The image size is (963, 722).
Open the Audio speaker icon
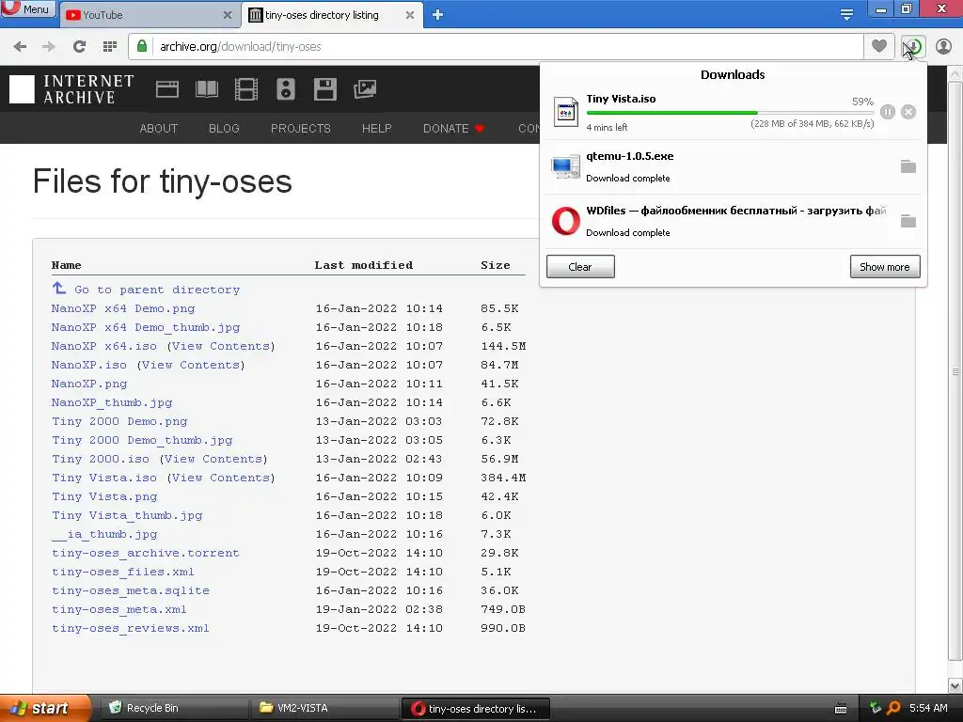coord(286,89)
